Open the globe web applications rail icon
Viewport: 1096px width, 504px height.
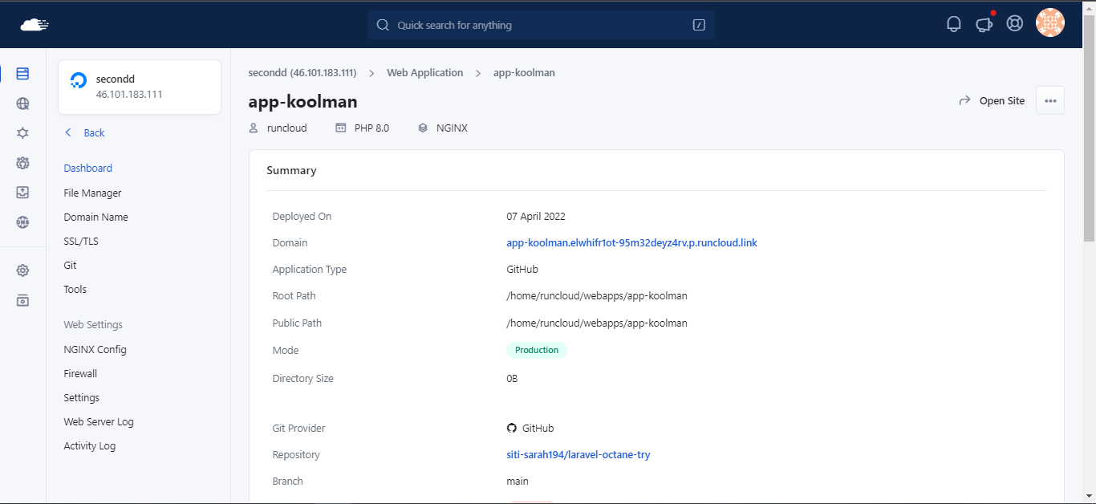22,104
